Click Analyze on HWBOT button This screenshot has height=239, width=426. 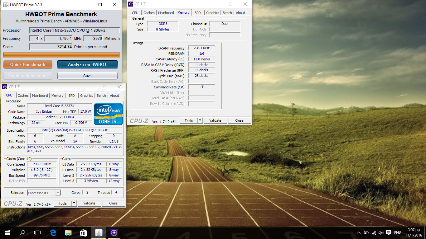tap(87, 64)
